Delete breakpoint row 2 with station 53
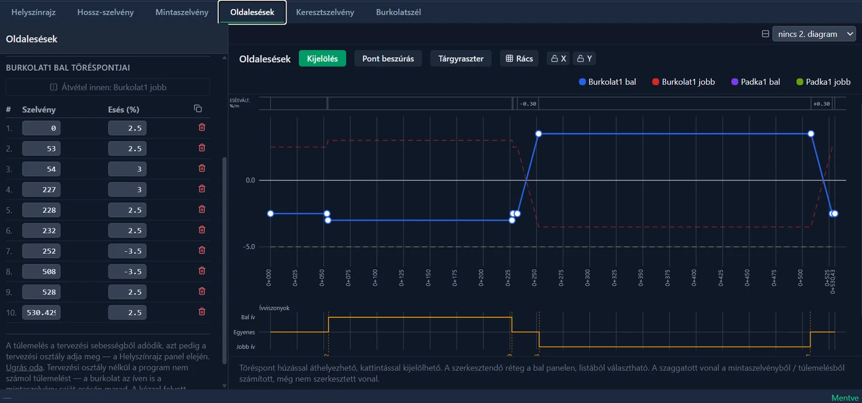862x403 pixels. tap(202, 148)
